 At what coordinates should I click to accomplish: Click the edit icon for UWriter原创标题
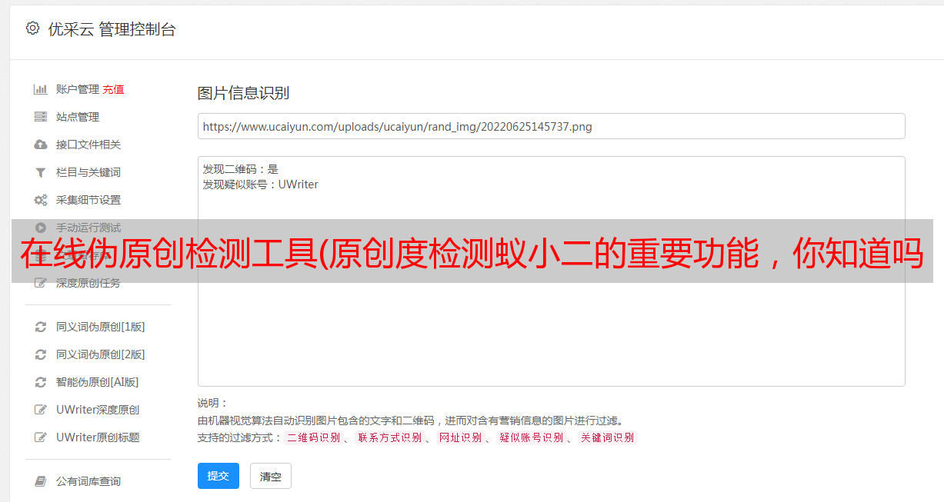[41, 437]
